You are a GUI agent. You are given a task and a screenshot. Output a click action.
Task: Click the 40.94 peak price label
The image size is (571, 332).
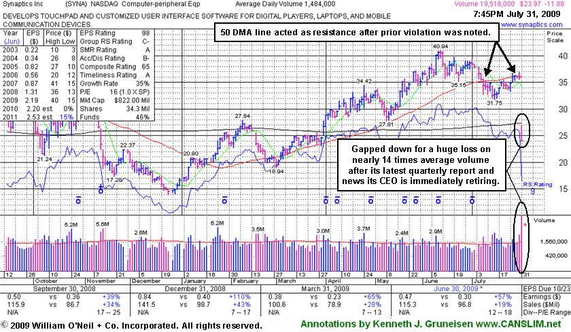(440, 47)
